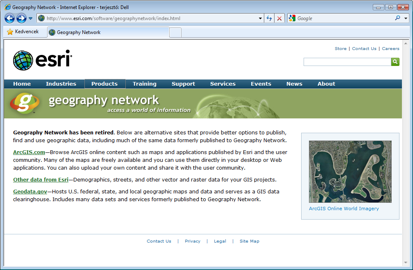Screen dimensions: 413x270
Task: Maximize the Internet Explorer window
Action: pyautogui.click(x=390, y=7)
